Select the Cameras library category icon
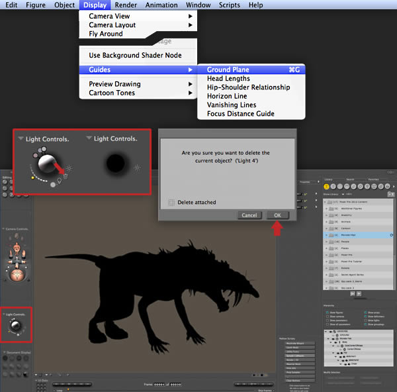This screenshot has width=397, height=392. [x=374, y=187]
